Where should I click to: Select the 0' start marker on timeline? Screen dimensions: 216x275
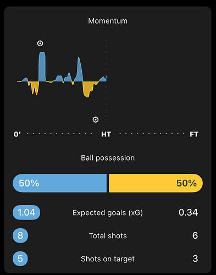click(x=17, y=134)
